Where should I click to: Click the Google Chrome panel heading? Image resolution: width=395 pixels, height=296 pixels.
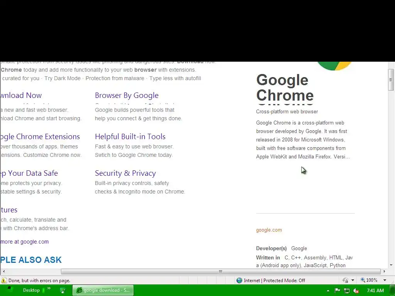(x=285, y=87)
